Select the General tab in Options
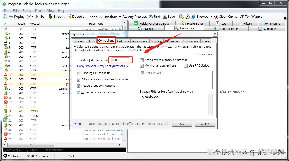The width and height of the screenshot is (289, 161). point(79,41)
